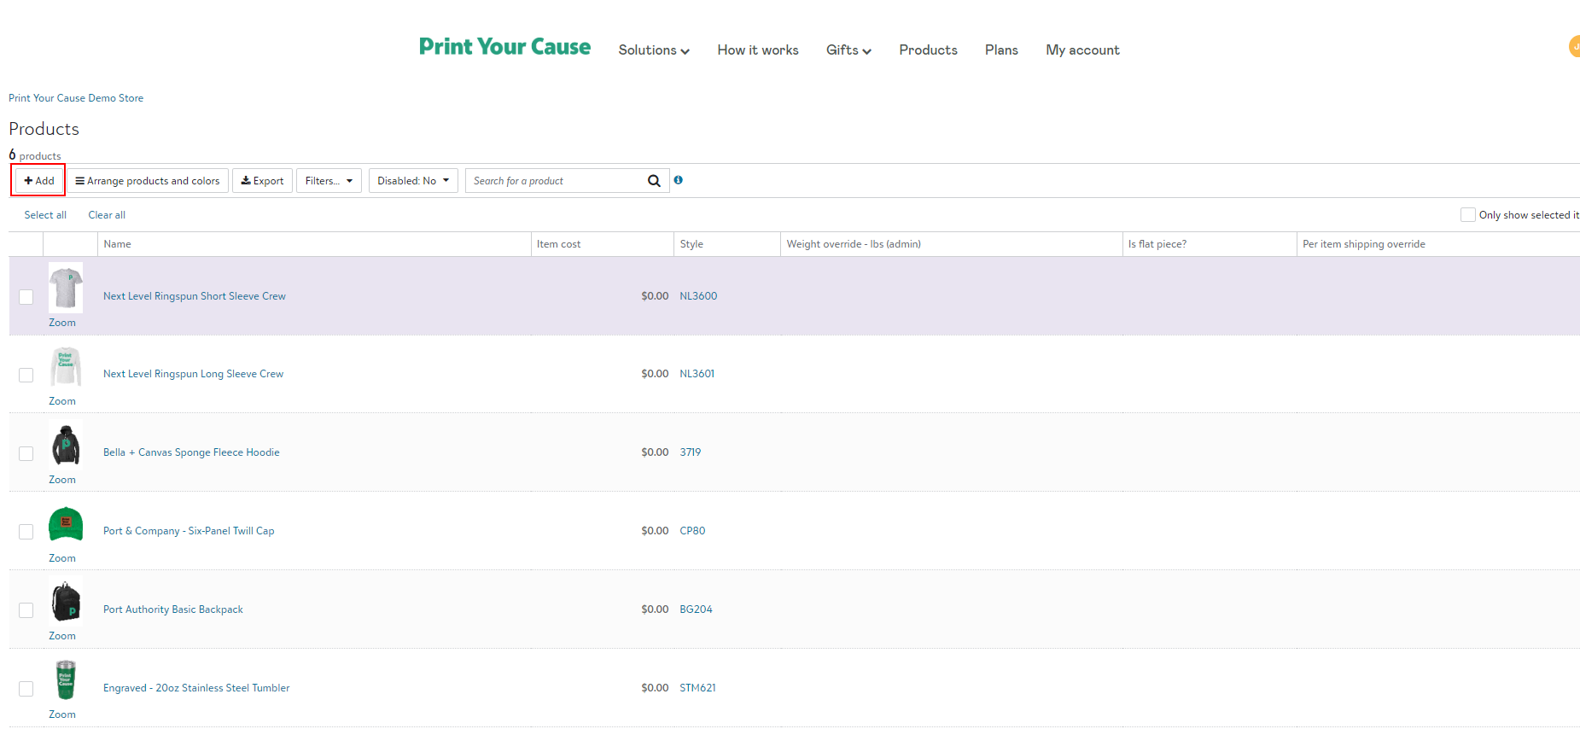The width and height of the screenshot is (1580, 729).
Task: Open Next Level Short Sleeve Crew thumbnail
Action: click(x=66, y=288)
